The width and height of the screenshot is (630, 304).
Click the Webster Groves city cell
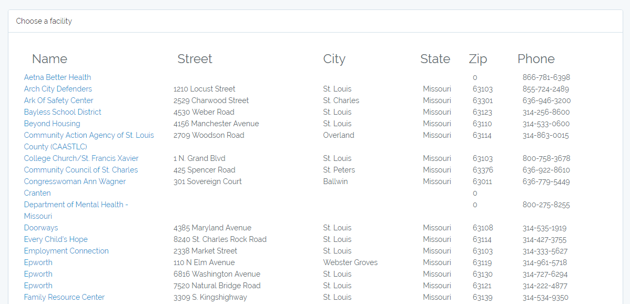pyautogui.click(x=350, y=262)
